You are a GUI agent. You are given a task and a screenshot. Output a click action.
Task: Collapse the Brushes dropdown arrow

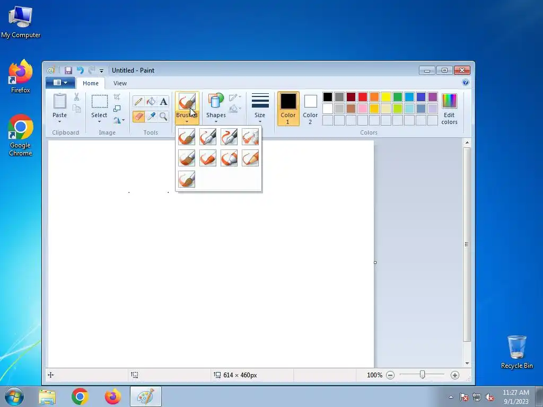tap(187, 121)
